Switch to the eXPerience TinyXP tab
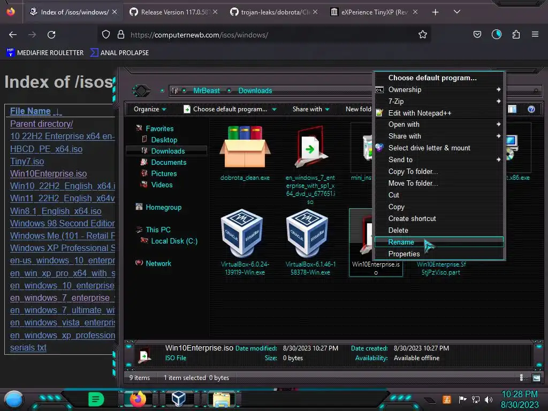This screenshot has width=548, height=411. click(373, 12)
